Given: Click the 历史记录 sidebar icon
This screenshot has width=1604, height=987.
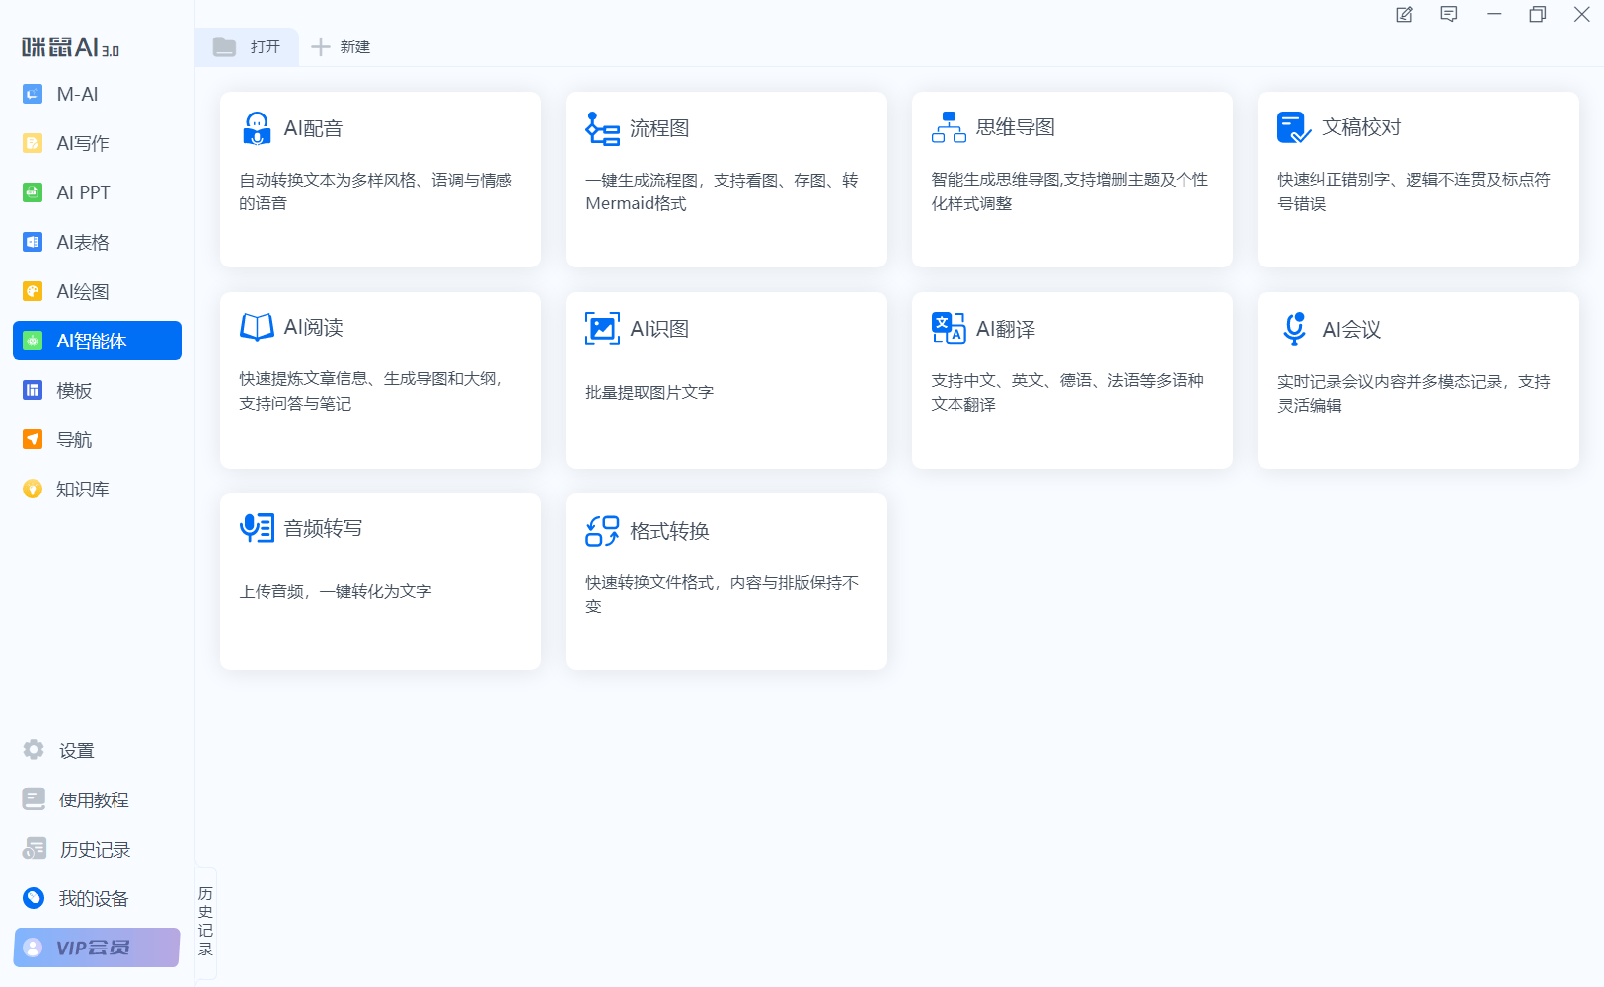Looking at the screenshot, I should [34, 849].
